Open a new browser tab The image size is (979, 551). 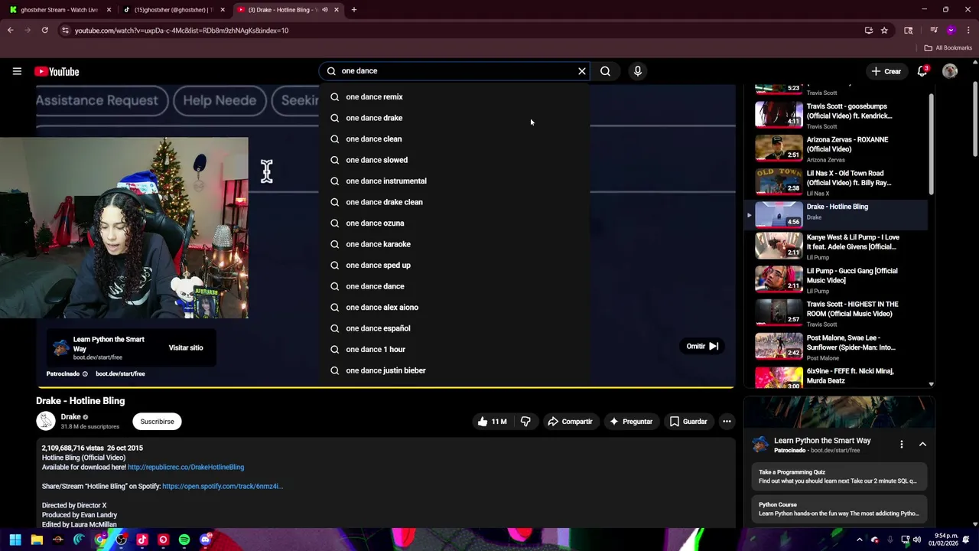pos(354,10)
